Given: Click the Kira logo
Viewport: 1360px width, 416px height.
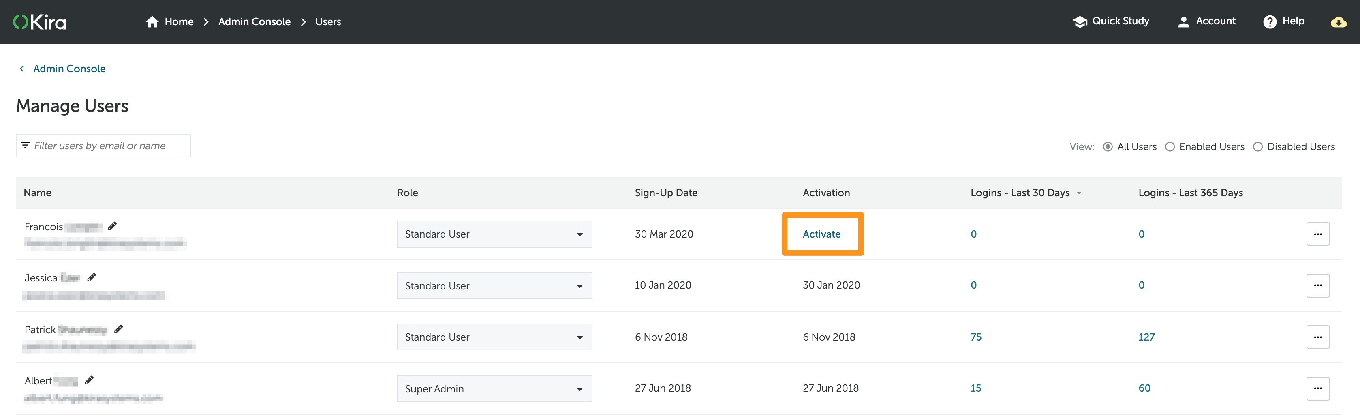Looking at the screenshot, I should click(40, 21).
